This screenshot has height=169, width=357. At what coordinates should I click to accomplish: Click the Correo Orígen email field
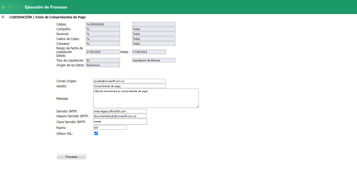tap(129, 81)
